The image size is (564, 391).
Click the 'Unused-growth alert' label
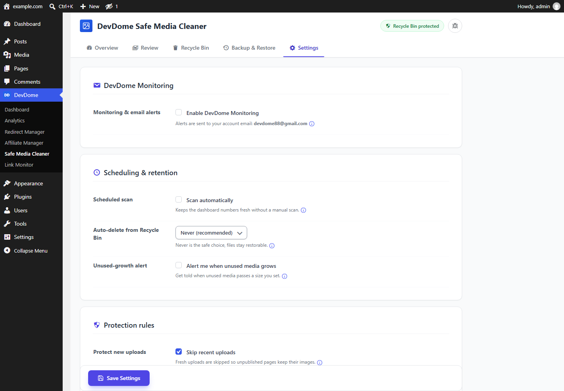click(x=120, y=265)
